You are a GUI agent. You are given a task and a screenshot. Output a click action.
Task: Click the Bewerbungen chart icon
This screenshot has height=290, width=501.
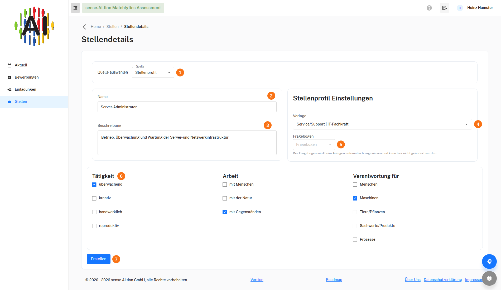[x=9, y=77]
